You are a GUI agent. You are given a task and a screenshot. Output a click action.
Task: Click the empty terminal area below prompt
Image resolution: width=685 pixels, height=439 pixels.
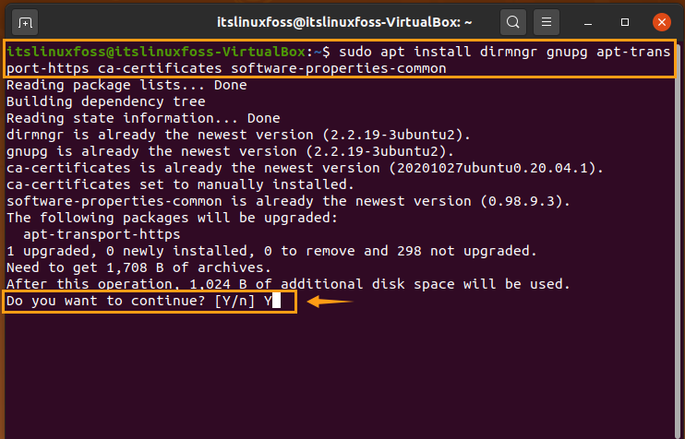point(341,375)
